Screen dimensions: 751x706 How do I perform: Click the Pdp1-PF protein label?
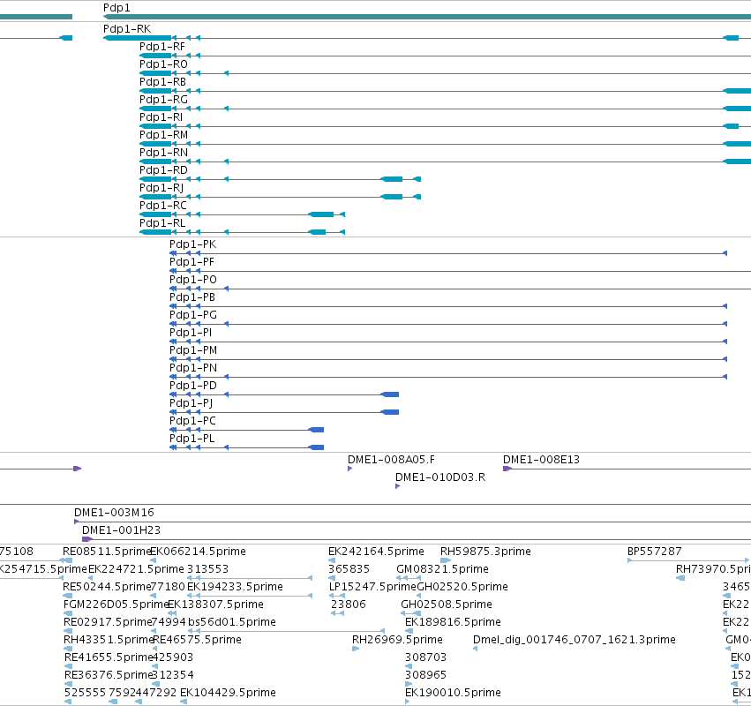point(192,262)
